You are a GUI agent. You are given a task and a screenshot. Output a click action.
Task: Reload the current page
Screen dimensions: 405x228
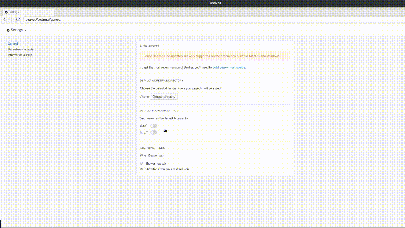click(18, 19)
